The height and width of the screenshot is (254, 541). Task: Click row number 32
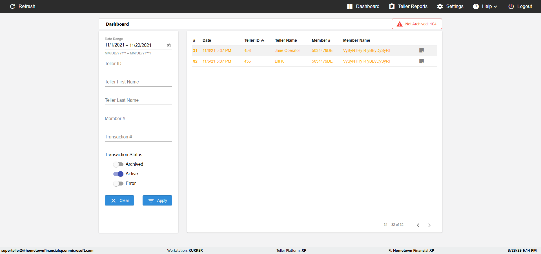point(195,61)
